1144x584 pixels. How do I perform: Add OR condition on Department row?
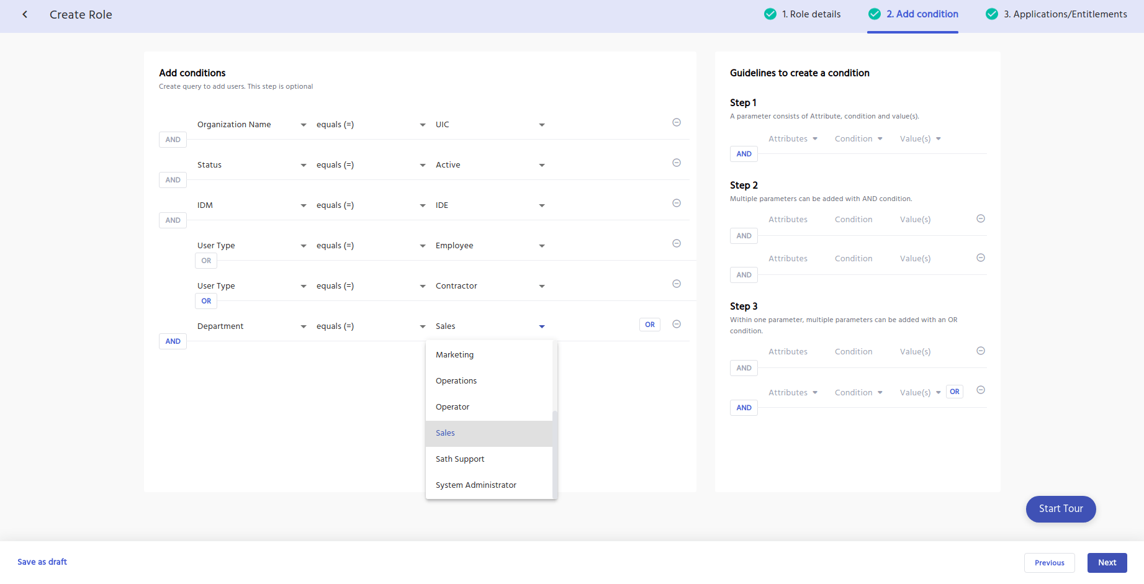pos(649,325)
